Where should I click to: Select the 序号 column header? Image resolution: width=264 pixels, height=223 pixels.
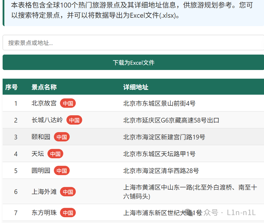(x=12, y=87)
